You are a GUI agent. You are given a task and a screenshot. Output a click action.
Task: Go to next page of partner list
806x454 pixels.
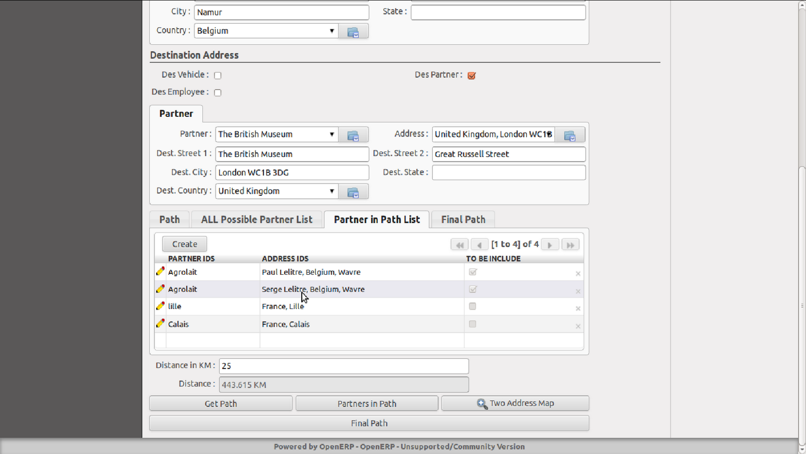click(x=550, y=245)
